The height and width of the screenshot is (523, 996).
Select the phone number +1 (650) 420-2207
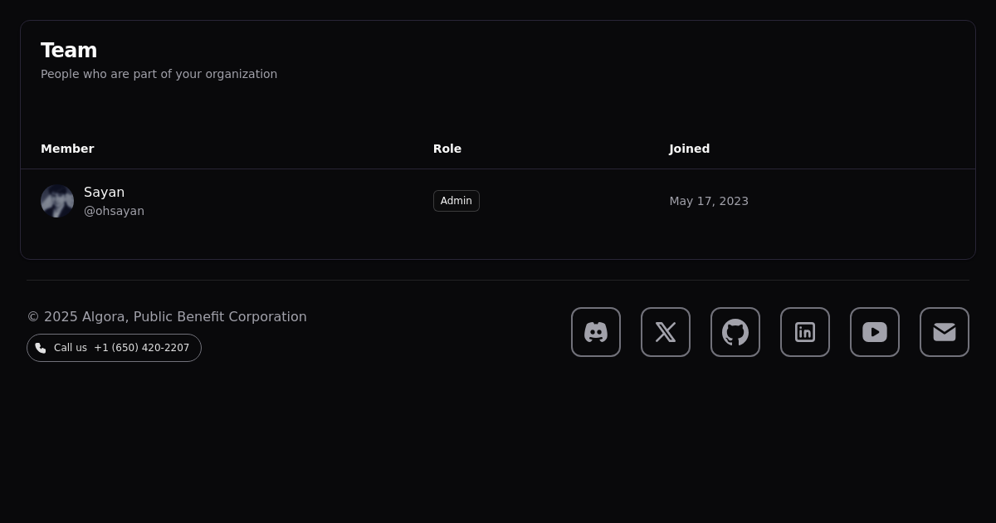pos(142,348)
